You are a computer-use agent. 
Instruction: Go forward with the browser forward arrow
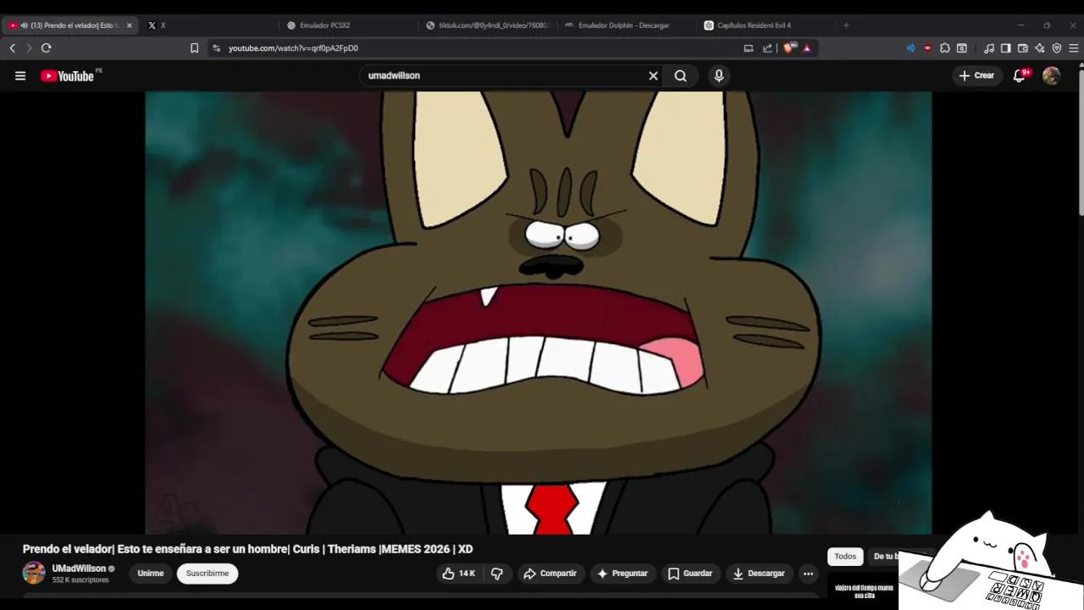point(29,48)
